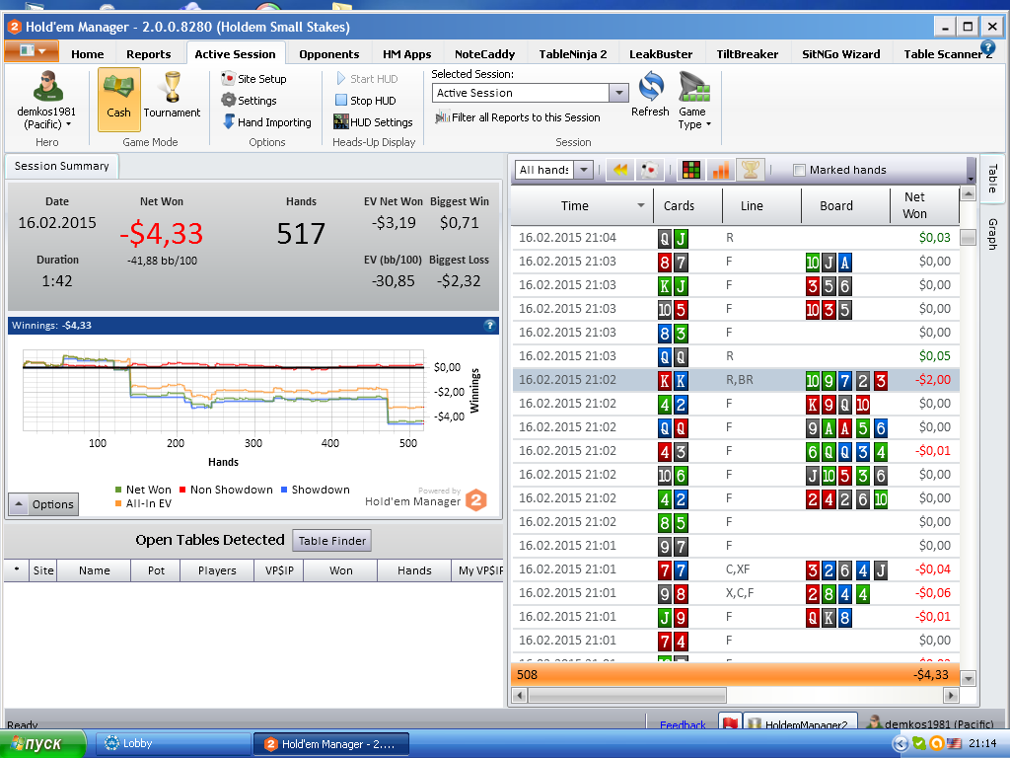
Task: Click the Start HUD play icon
Action: 340,79
